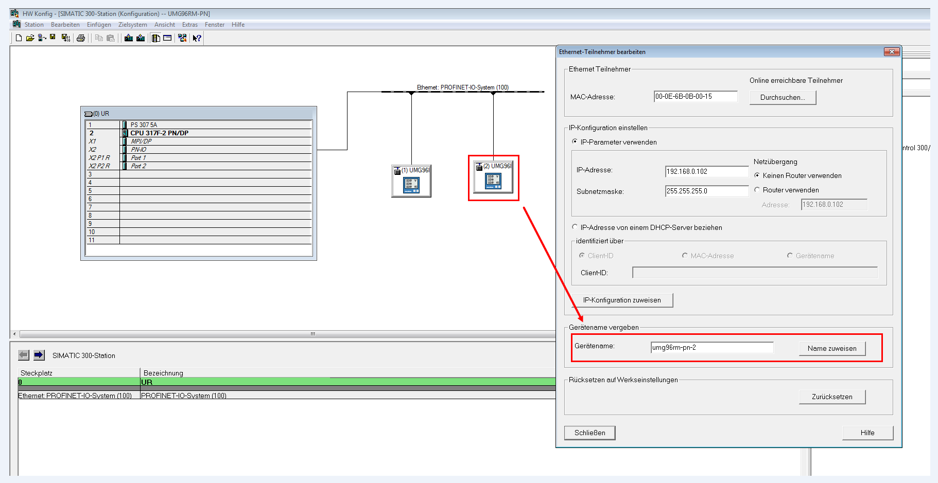Click the Subnetzmaske input field
Image resolution: width=938 pixels, height=483 pixels.
tap(707, 191)
